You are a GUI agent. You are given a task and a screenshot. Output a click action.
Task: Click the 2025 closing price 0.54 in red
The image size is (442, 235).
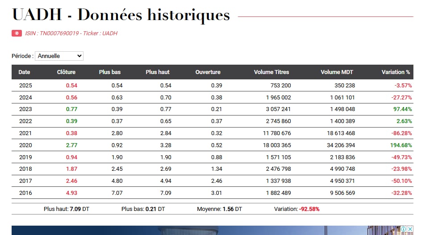[71, 86]
